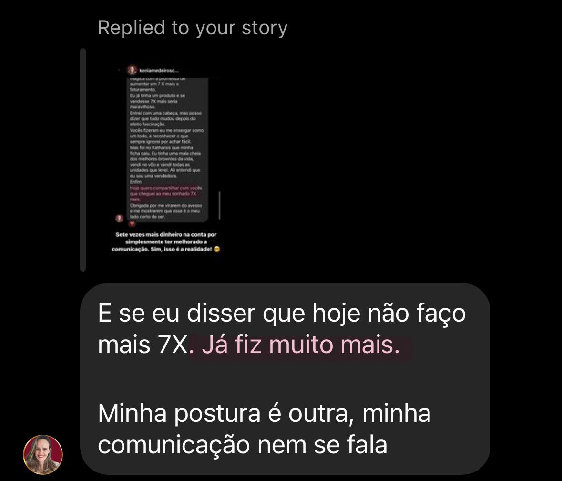Image resolution: width=562 pixels, height=481 pixels.
Task: Tap the red heart reaction in the story preview
Action: pos(132,224)
